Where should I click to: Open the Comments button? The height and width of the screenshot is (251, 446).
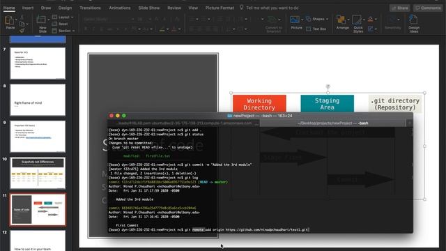[428, 8]
